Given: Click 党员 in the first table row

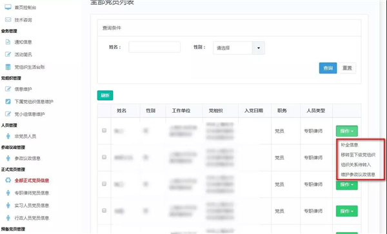Looking at the screenshot, I should pos(279,131).
